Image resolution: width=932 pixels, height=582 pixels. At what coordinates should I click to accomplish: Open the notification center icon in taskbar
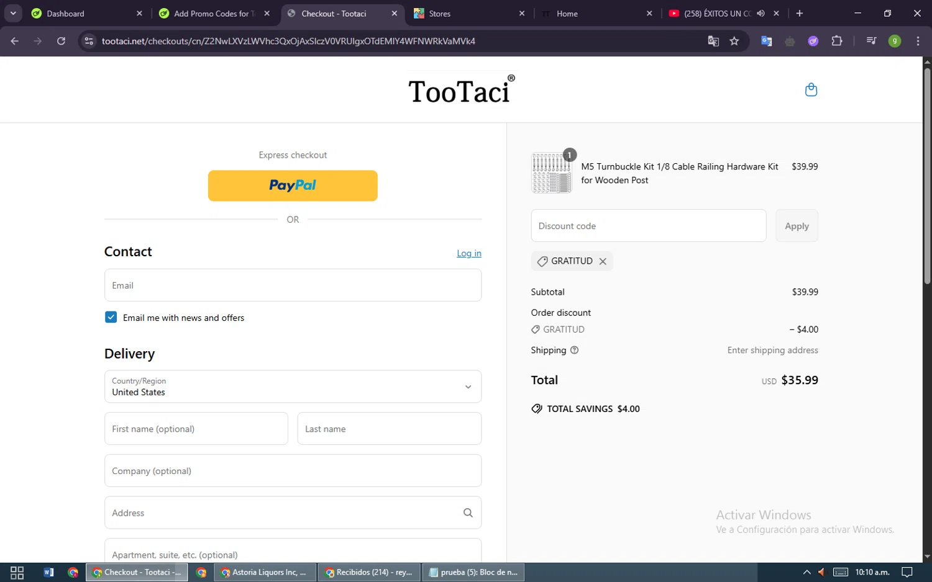pos(907,572)
